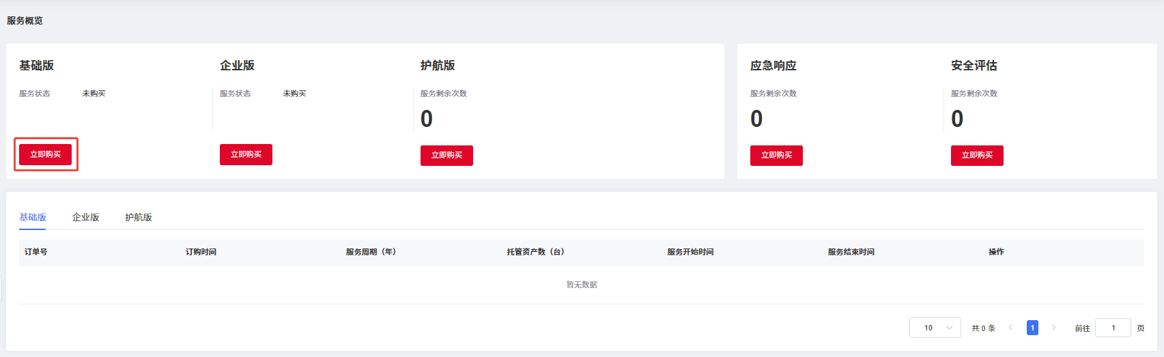
Task: Click 立即购买 under 企业版
Action: [246, 154]
